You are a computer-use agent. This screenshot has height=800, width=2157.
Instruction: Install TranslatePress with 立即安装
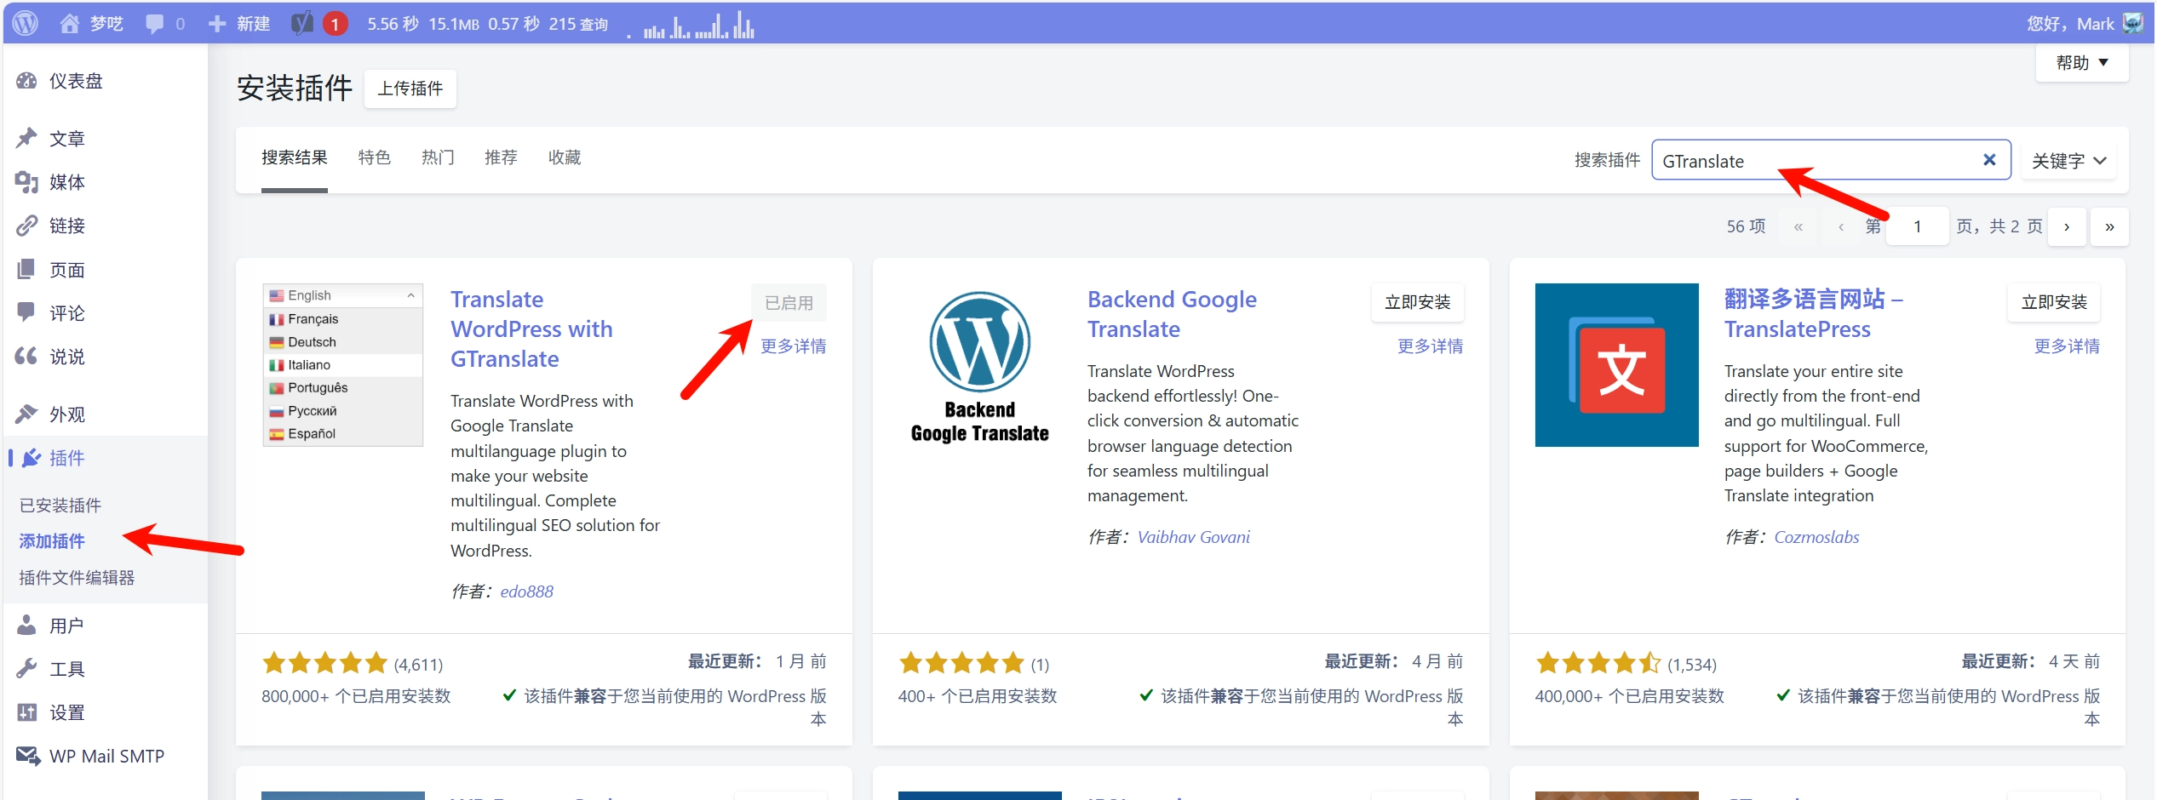(x=2054, y=302)
